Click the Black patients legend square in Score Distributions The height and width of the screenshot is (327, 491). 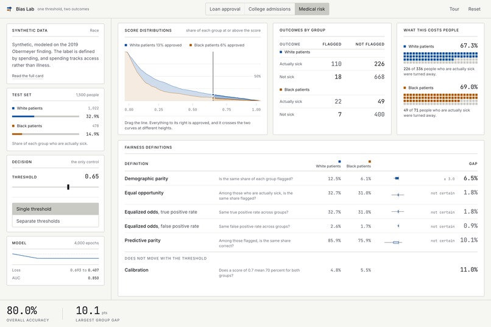(191, 45)
